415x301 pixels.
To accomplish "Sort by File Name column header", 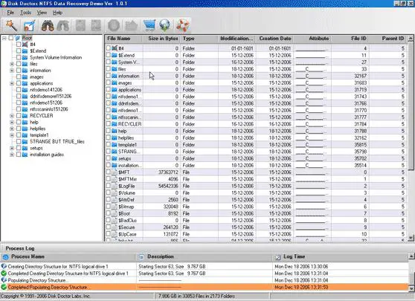I will (124, 39).
